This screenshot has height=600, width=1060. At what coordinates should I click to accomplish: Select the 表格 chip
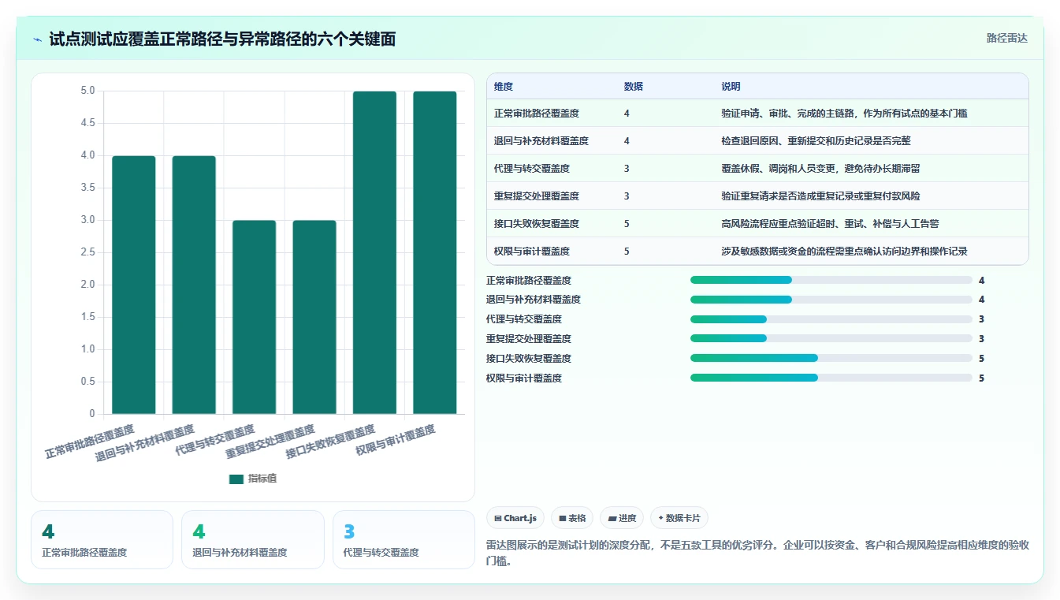point(572,518)
